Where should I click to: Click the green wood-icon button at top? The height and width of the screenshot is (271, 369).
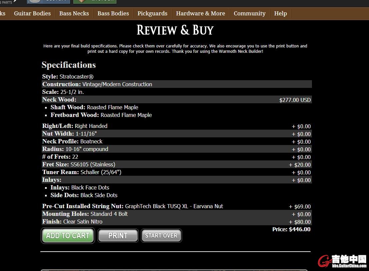click(x=95, y=1)
